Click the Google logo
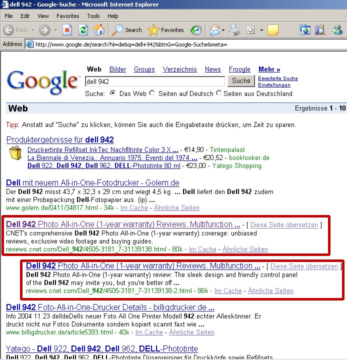 click(42, 82)
